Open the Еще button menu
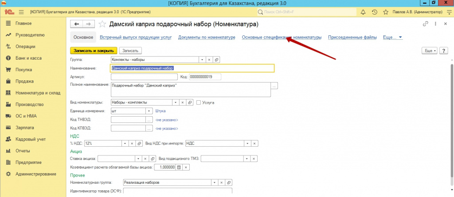 [x=430, y=50]
